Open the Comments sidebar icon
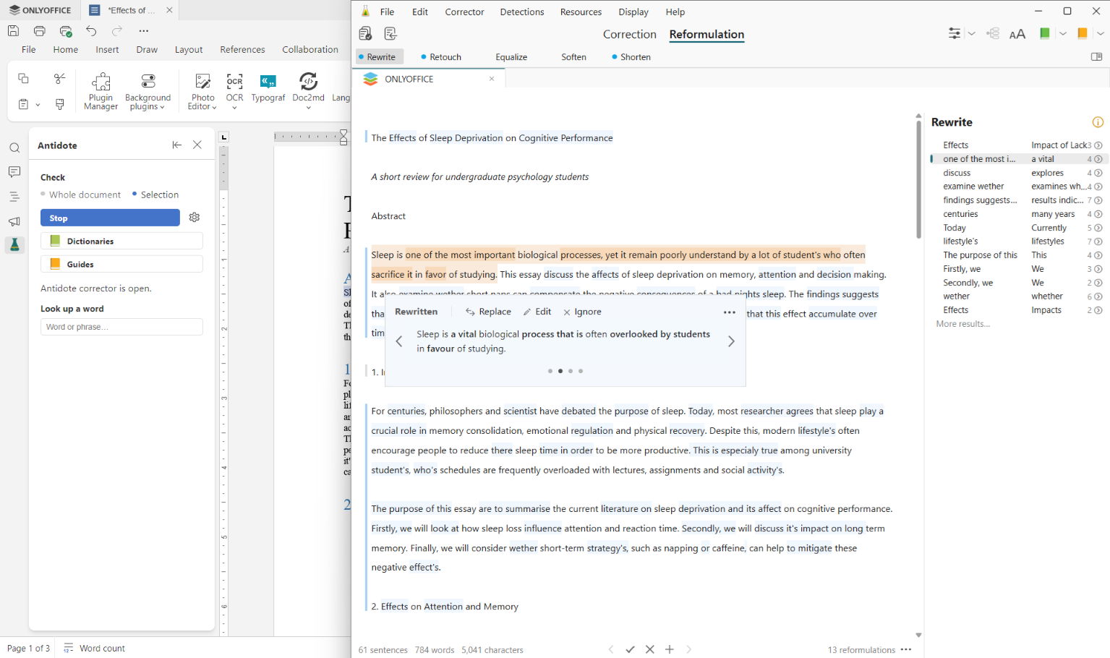Image resolution: width=1110 pixels, height=658 pixels. (14, 172)
